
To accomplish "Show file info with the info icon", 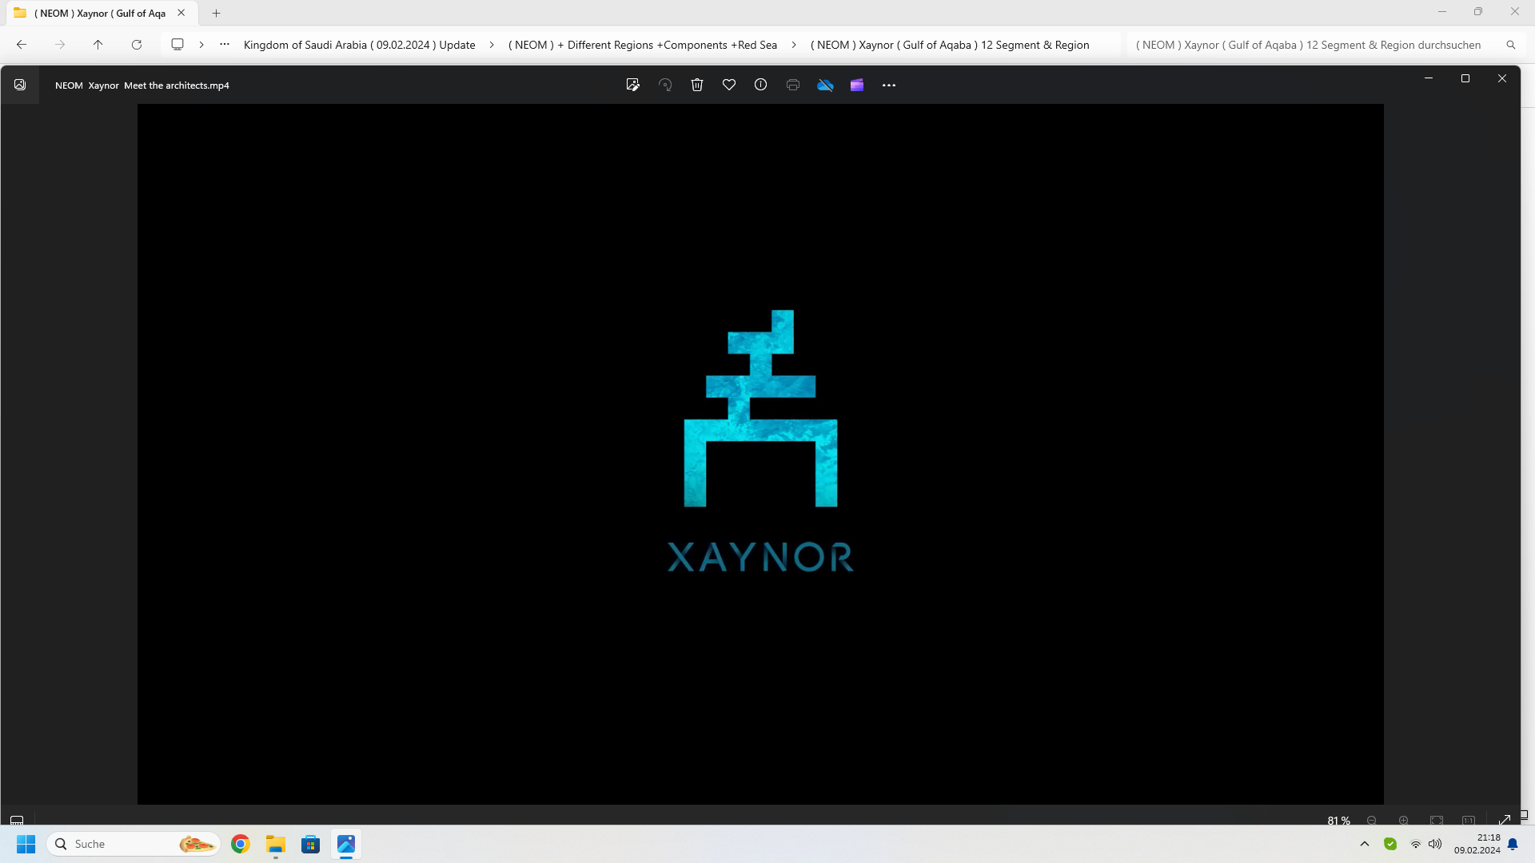I will click(x=760, y=85).
